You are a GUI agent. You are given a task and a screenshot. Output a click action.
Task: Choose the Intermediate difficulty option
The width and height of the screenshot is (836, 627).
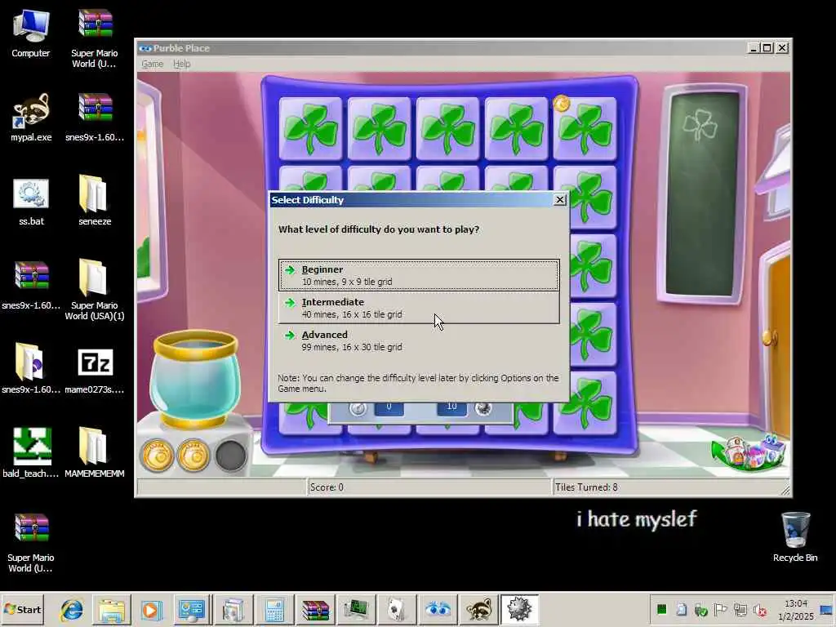pyautogui.click(x=419, y=308)
